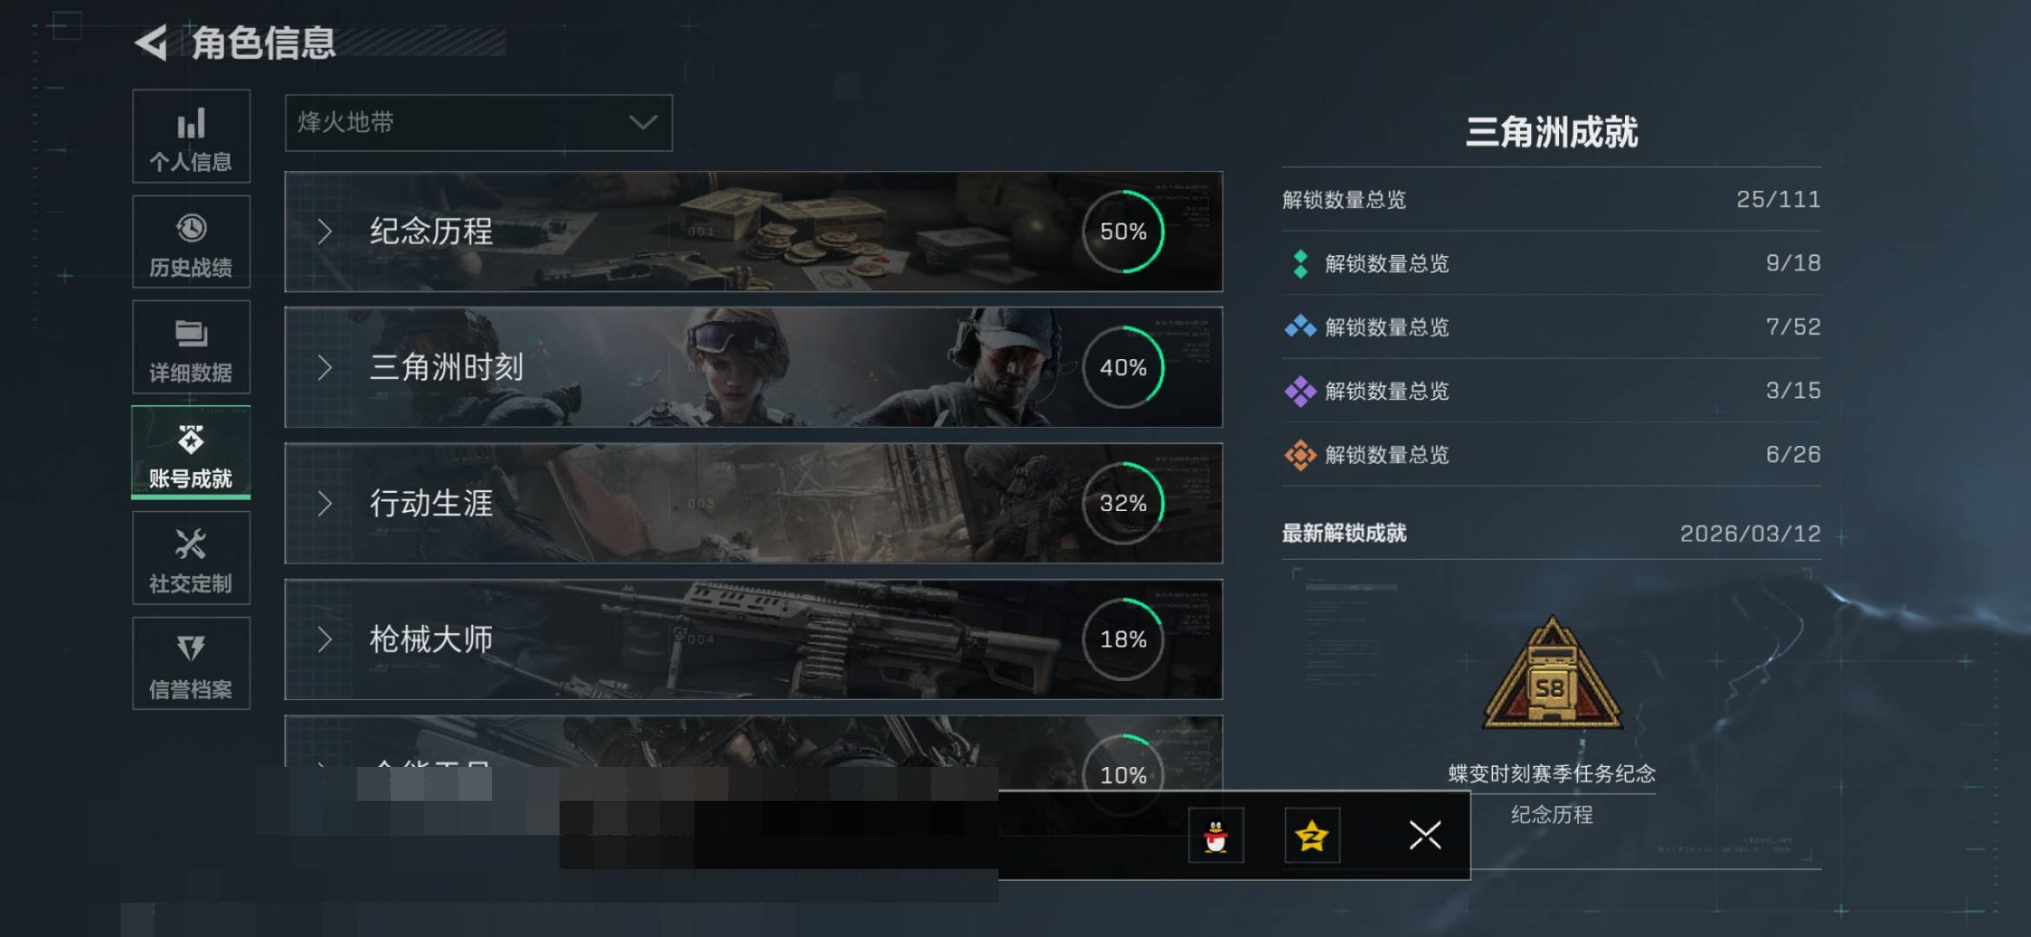The image size is (2031, 937).
Task: Expand the 行动生涯 achievement category
Action: coord(753,503)
